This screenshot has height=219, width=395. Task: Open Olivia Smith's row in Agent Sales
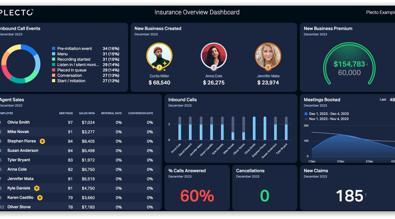(19, 122)
